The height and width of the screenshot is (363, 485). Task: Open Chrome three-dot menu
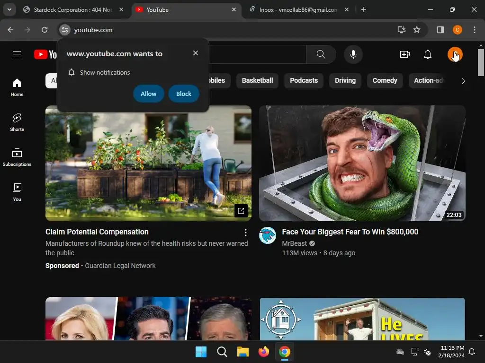[475, 30]
